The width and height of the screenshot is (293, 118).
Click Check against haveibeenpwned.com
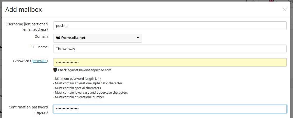tap(84, 70)
